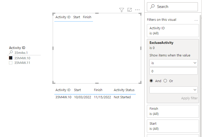Select the 10/03/2022 start date cell

(83, 97)
